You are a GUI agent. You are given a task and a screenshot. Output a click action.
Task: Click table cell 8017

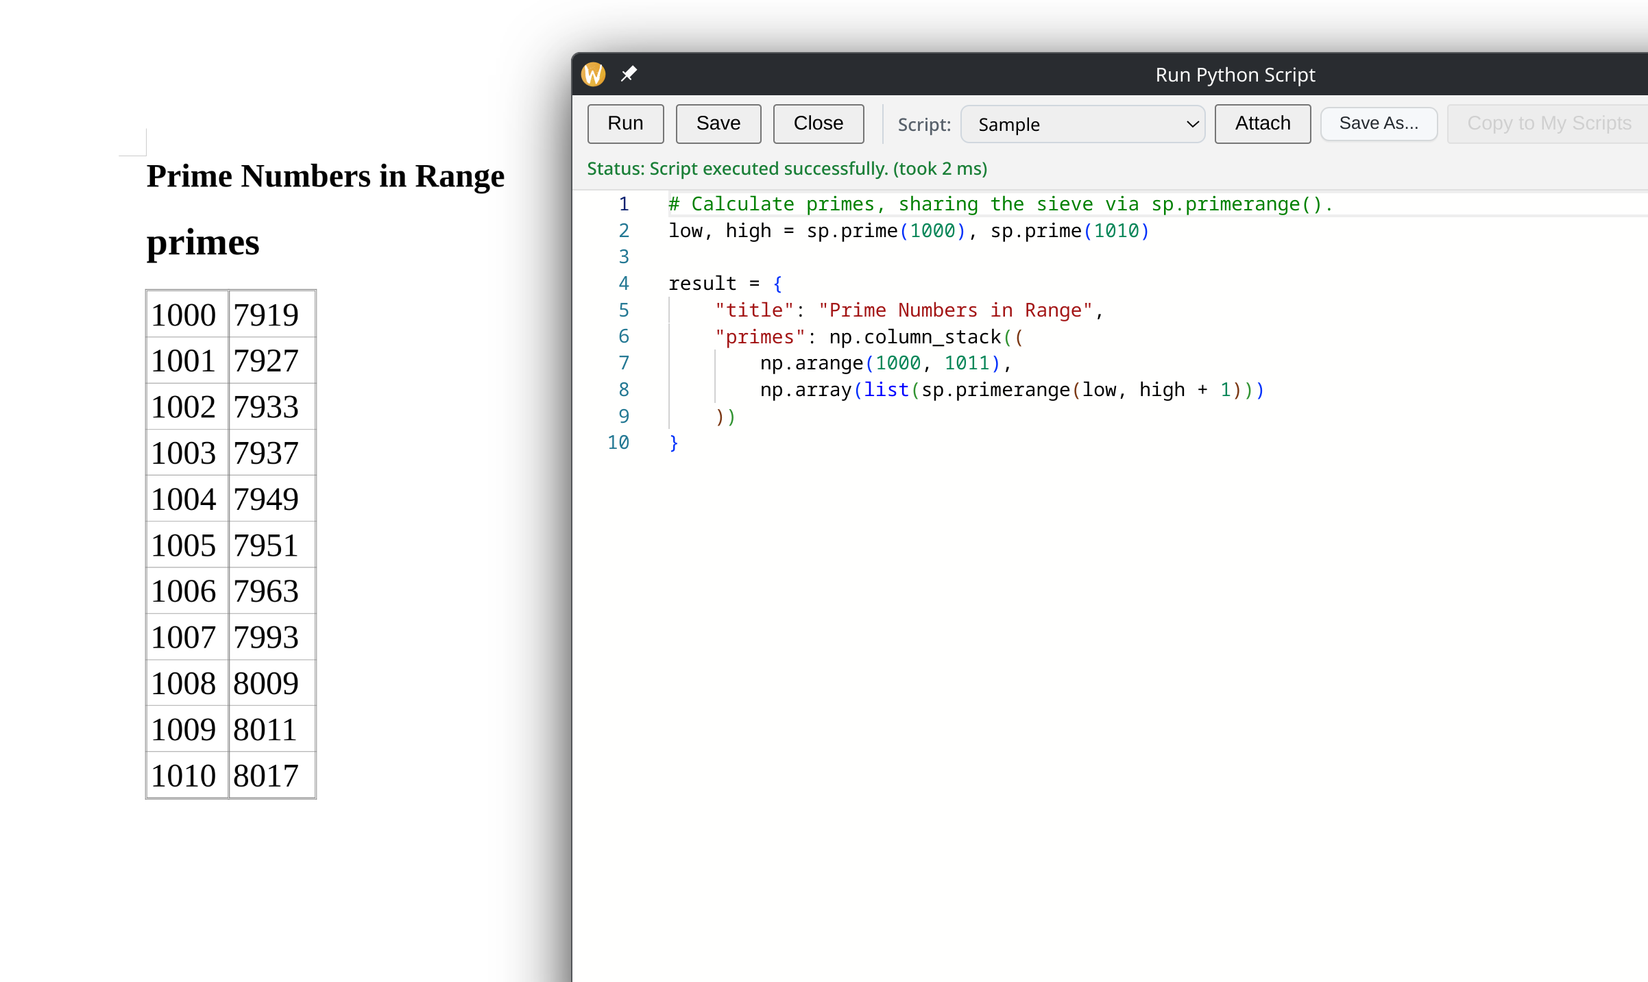pyautogui.click(x=272, y=776)
